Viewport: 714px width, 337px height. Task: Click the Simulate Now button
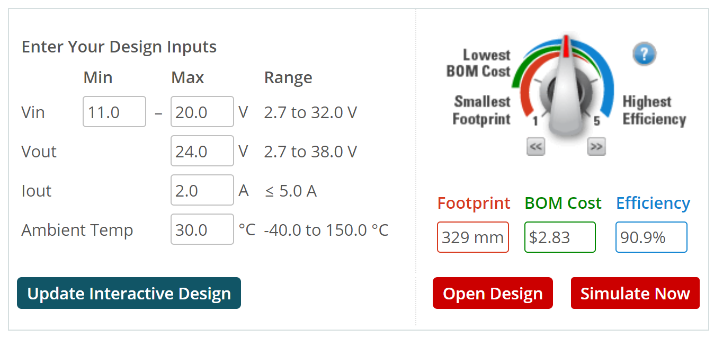[x=635, y=293]
